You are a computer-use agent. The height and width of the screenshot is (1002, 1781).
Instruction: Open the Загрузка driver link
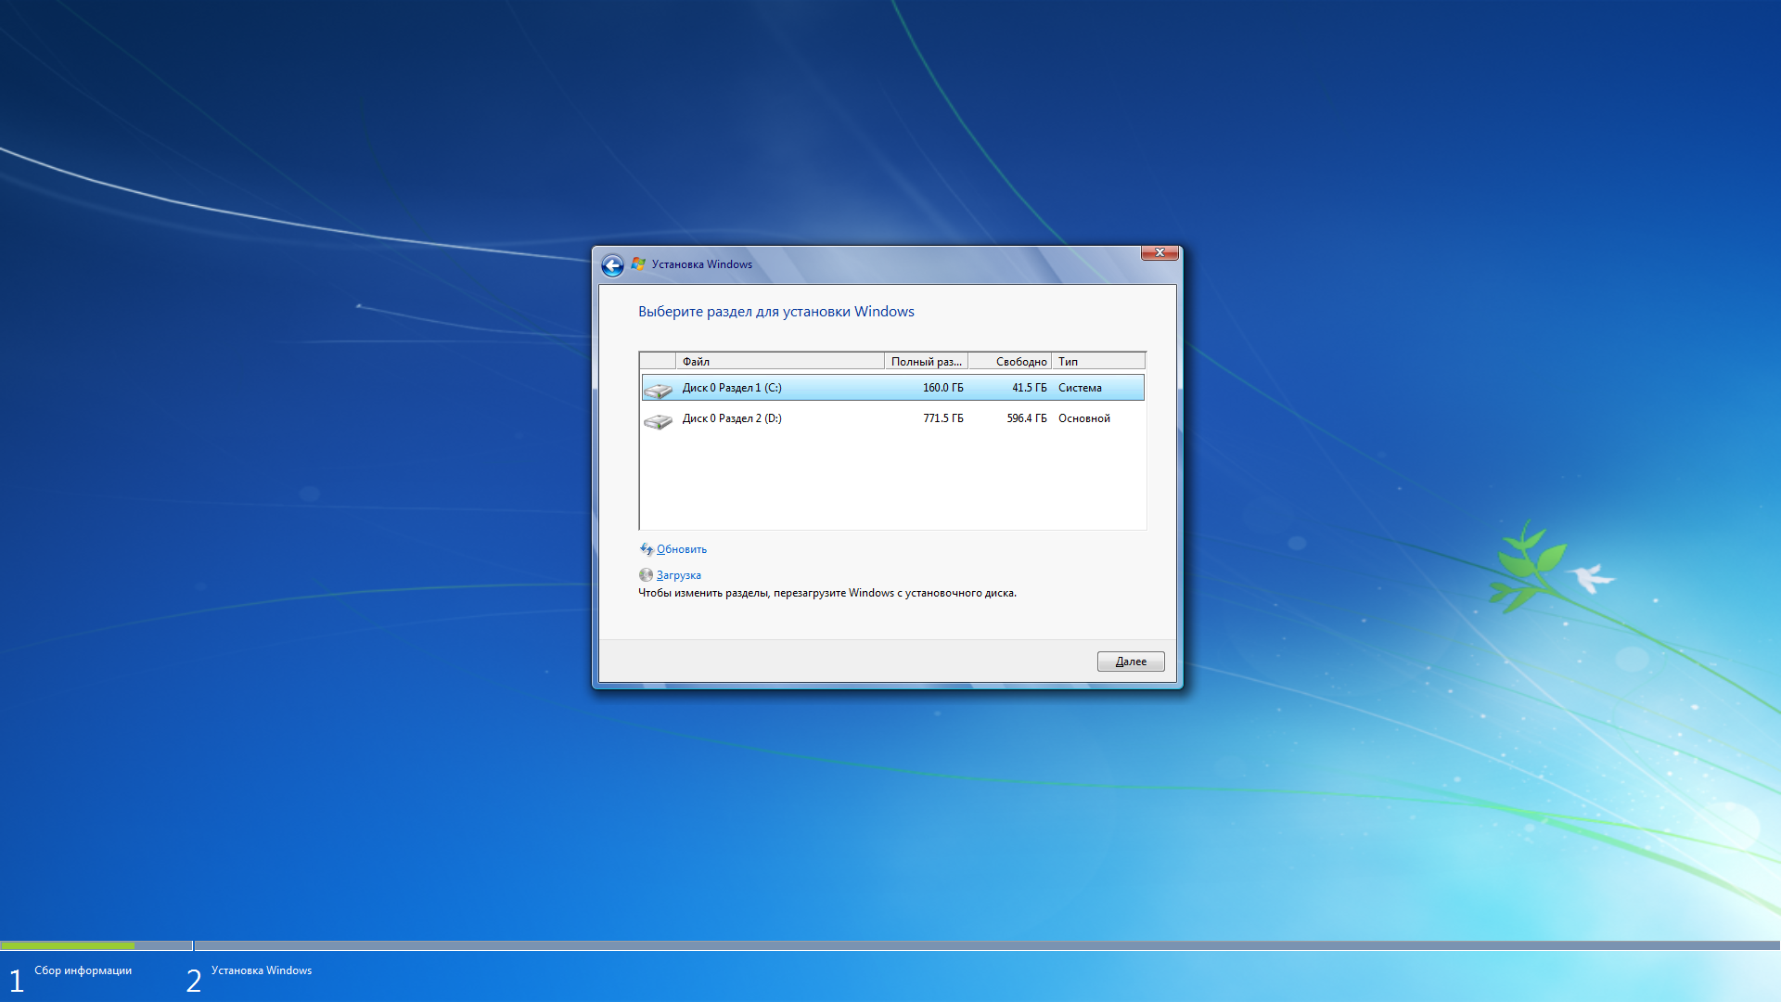pos(679,575)
